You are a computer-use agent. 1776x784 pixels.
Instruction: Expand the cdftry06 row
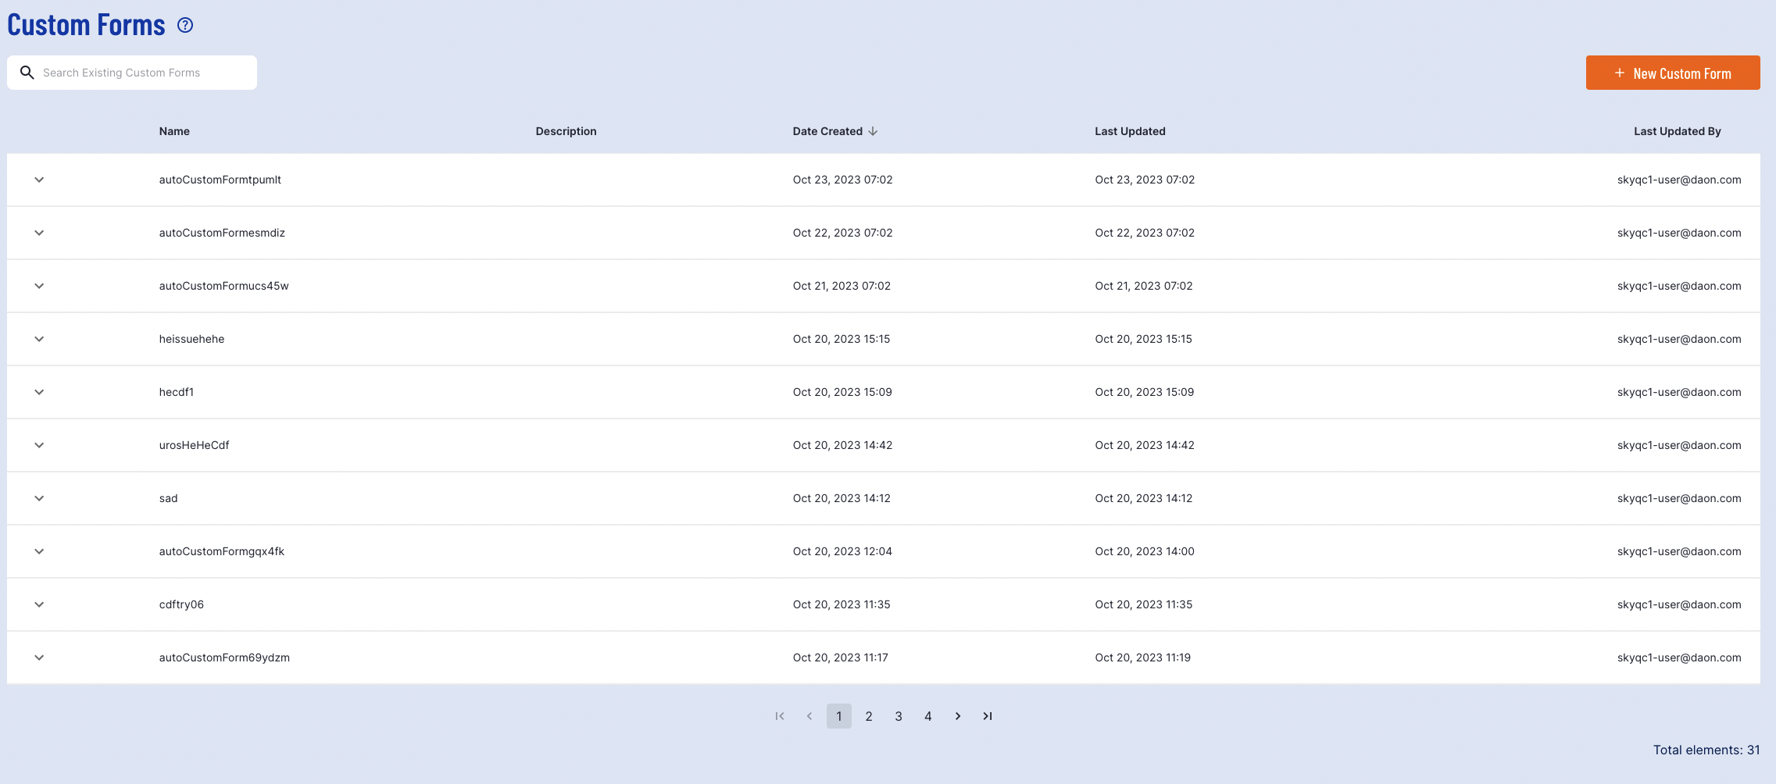(x=39, y=604)
